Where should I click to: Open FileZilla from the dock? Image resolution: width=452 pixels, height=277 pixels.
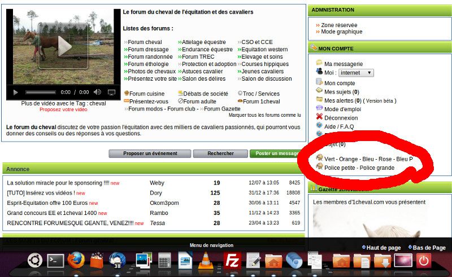(232, 261)
